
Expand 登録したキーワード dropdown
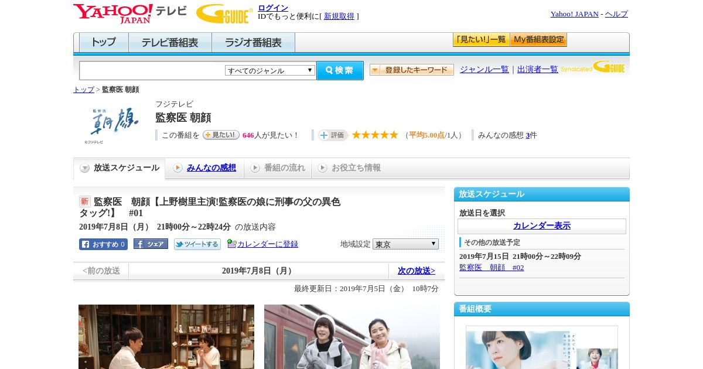pyautogui.click(x=412, y=70)
